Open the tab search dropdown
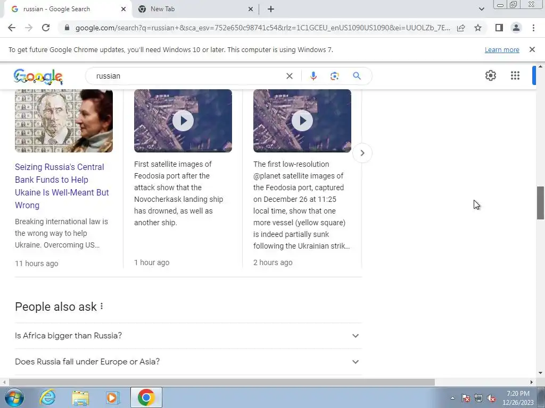545x408 pixels. coord(481,9)
